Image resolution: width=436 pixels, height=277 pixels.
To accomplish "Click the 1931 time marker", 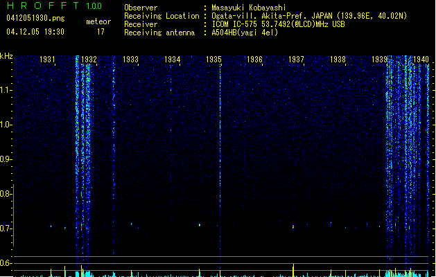I will pos(47,60).
